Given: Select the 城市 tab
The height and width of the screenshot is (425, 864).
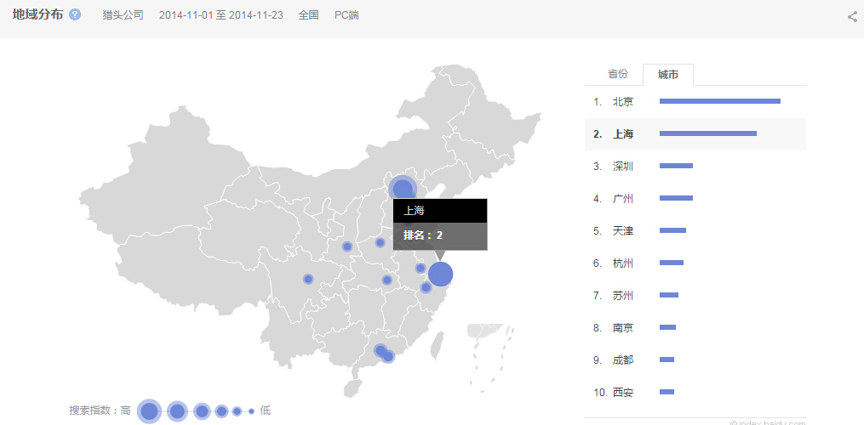Looking at the screenshot, I should click(668, 75).
